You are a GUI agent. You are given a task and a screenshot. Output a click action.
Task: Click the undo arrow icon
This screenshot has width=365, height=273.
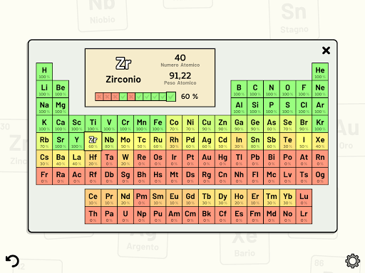12,261
